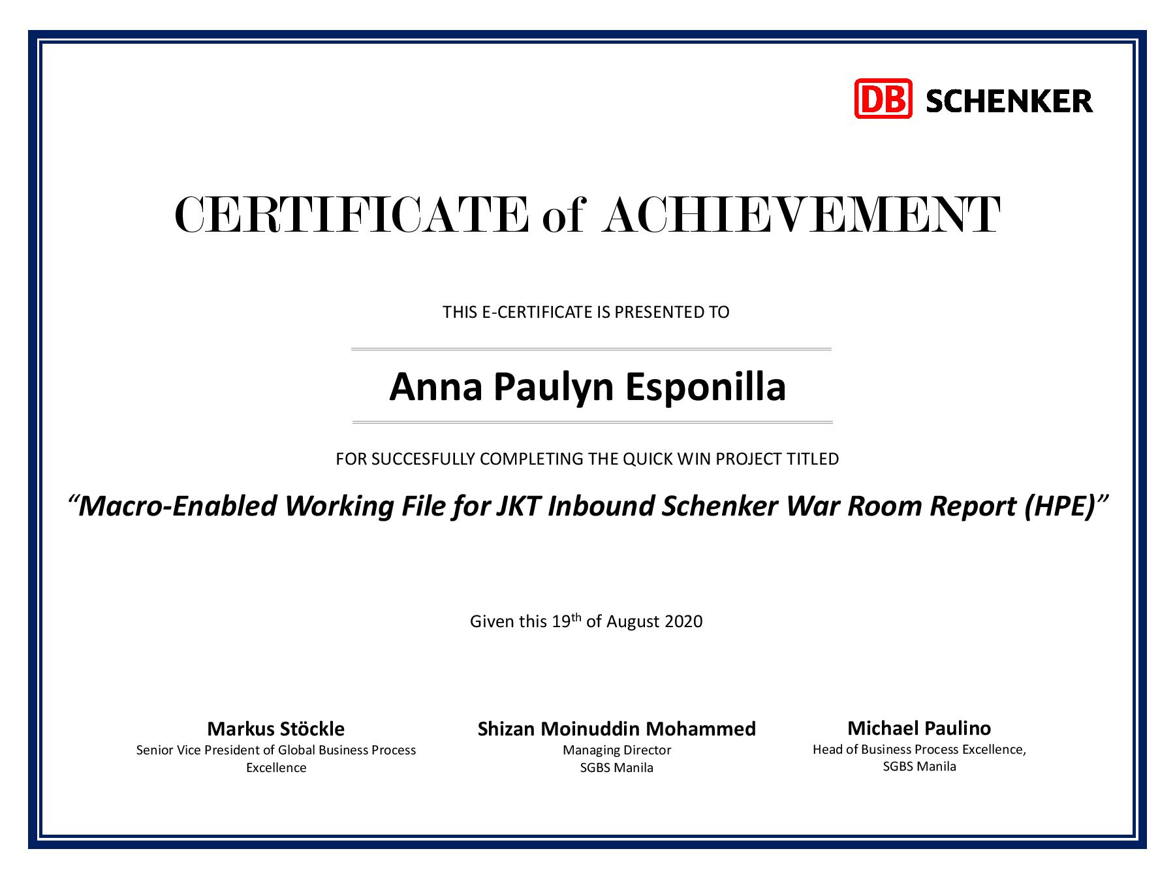Select the "CERTIFICATE of ACHIEVEMENT" heading

[x=587, y=215]
